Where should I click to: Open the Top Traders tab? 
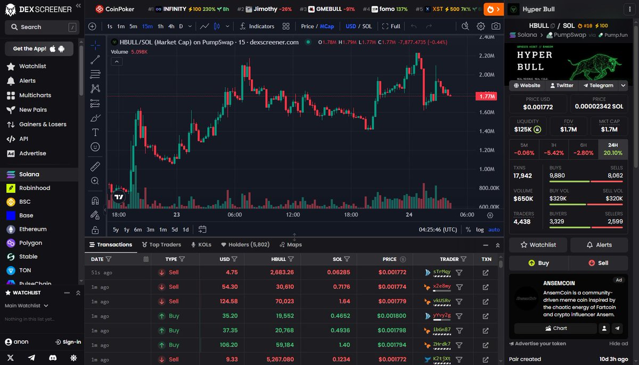pos(161,245)
